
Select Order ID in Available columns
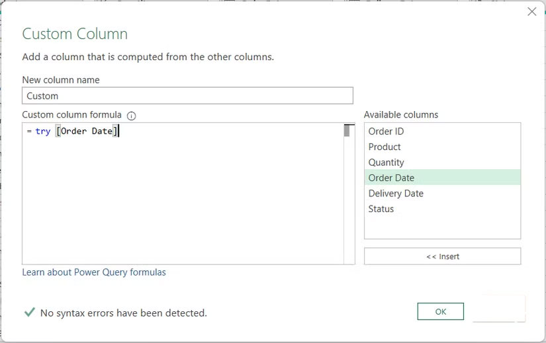[x=386, y=132]
